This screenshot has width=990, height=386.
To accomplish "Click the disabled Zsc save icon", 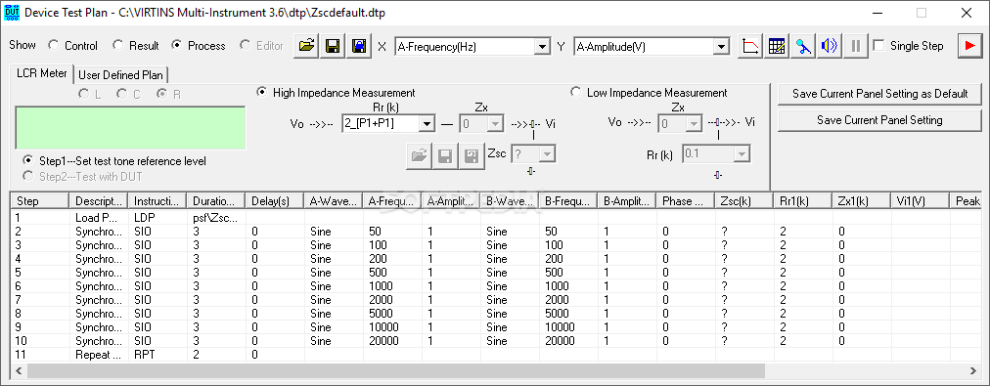I will (445, 155).
